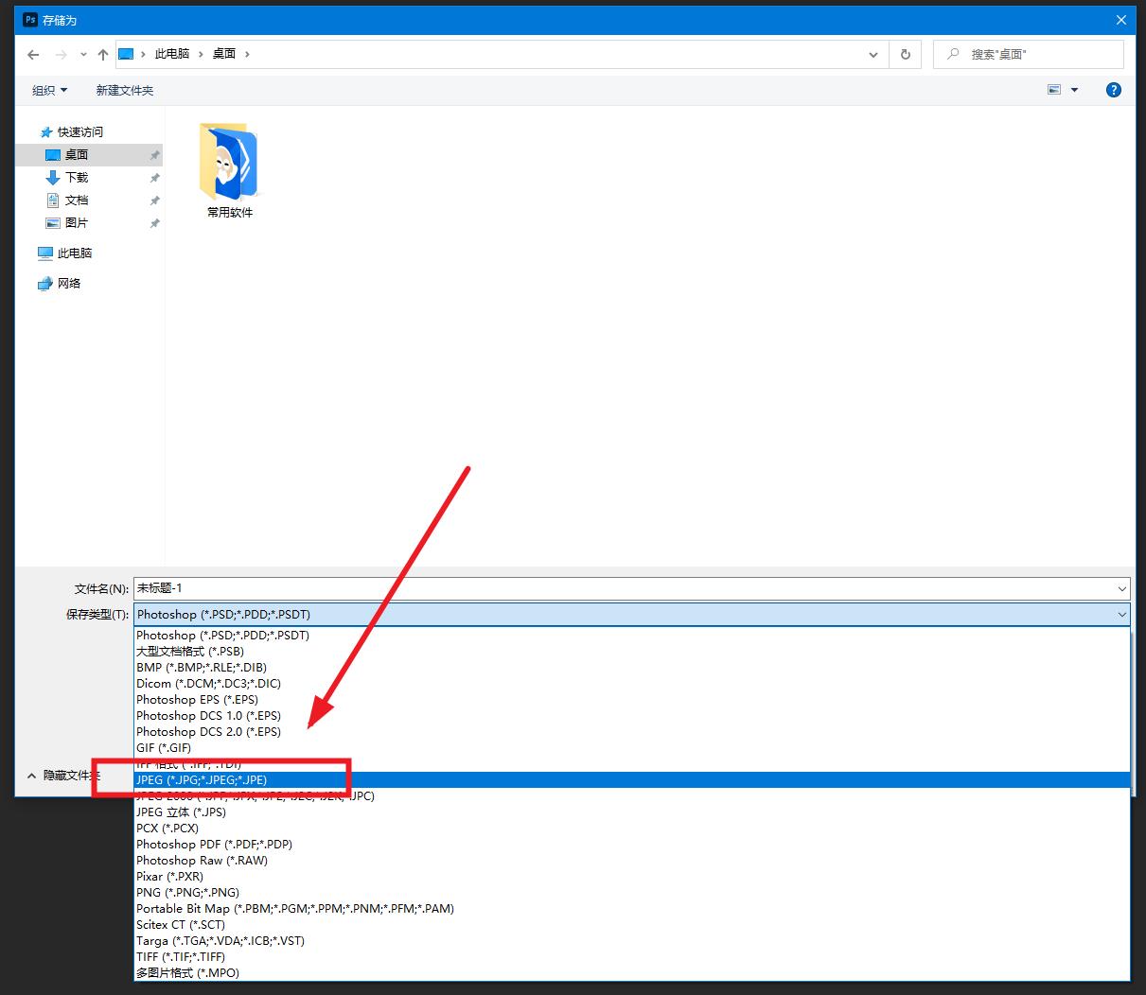Select JPEG (*.JPG;*.JPEG;*.JPE) format
This screenshot has width=1146, height=995.
point(632,780)
